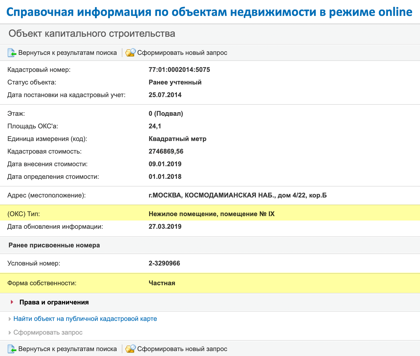Select the highlighted 'Частная' ownership value
This screenshot has width=420, height=356.
point(162,283)
